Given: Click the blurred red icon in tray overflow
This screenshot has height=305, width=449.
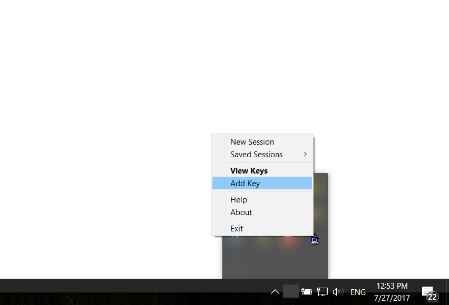Looking at the screenshot, I should (x=288, y=241).
